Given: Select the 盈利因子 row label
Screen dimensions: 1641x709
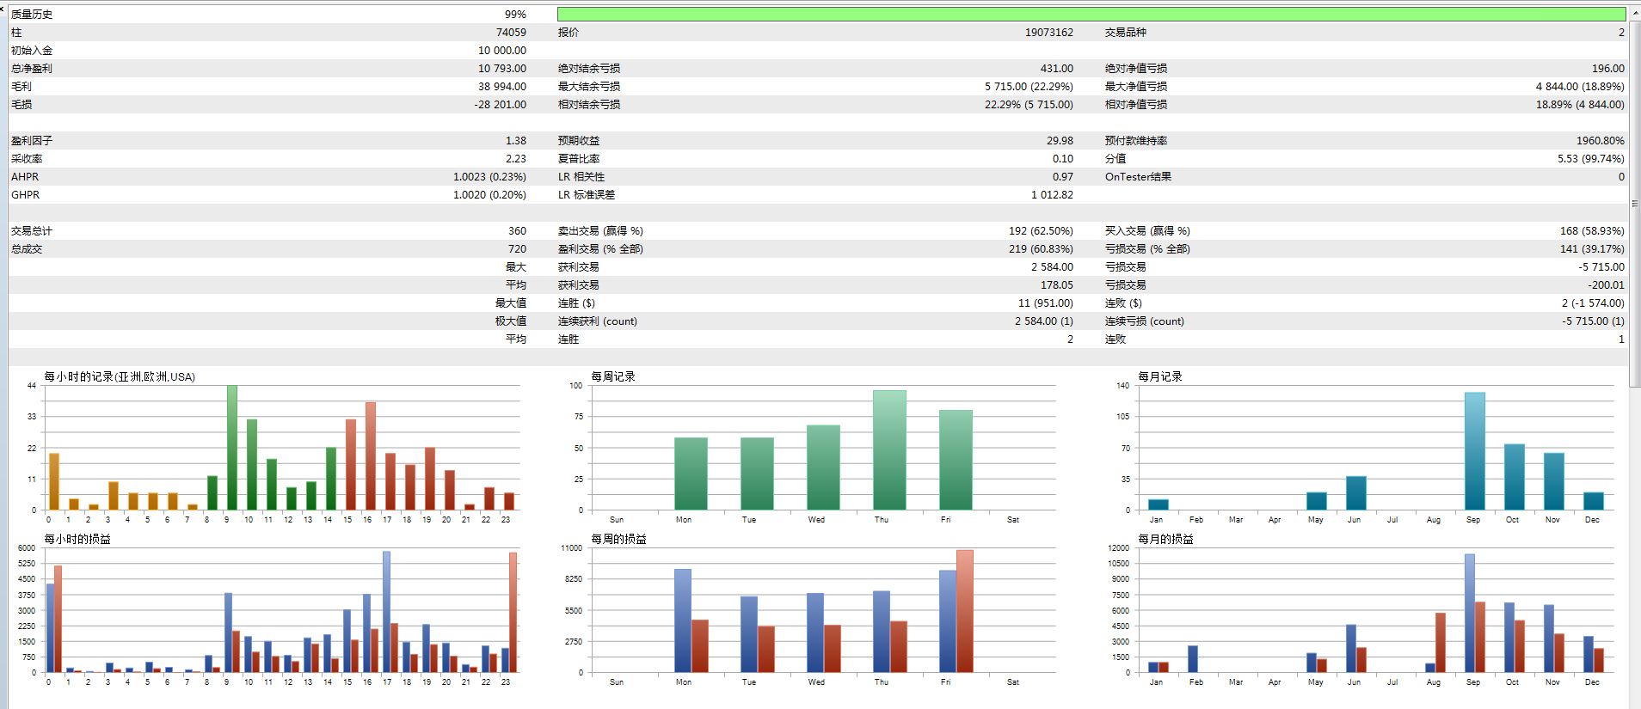Looking at the screenshot, I should point(31,141).
